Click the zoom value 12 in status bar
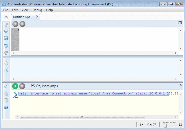 tap(180, 125)
